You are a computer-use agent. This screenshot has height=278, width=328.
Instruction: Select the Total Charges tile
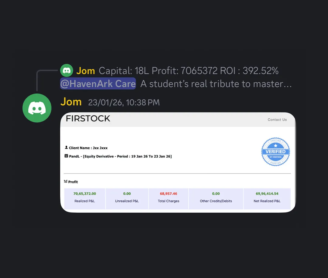point(169,198)
